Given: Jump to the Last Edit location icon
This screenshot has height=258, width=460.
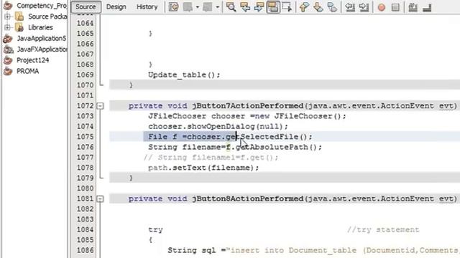Looking at the screenshot, I should 173,7.
